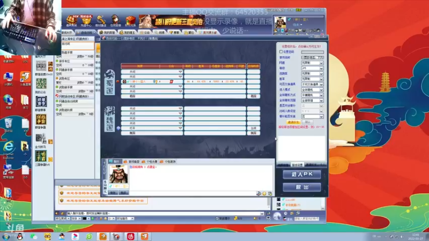This screenshot has width=429, height=241.
Task: Open the 替补能否观战 dropdown
Action: point(312,116)
